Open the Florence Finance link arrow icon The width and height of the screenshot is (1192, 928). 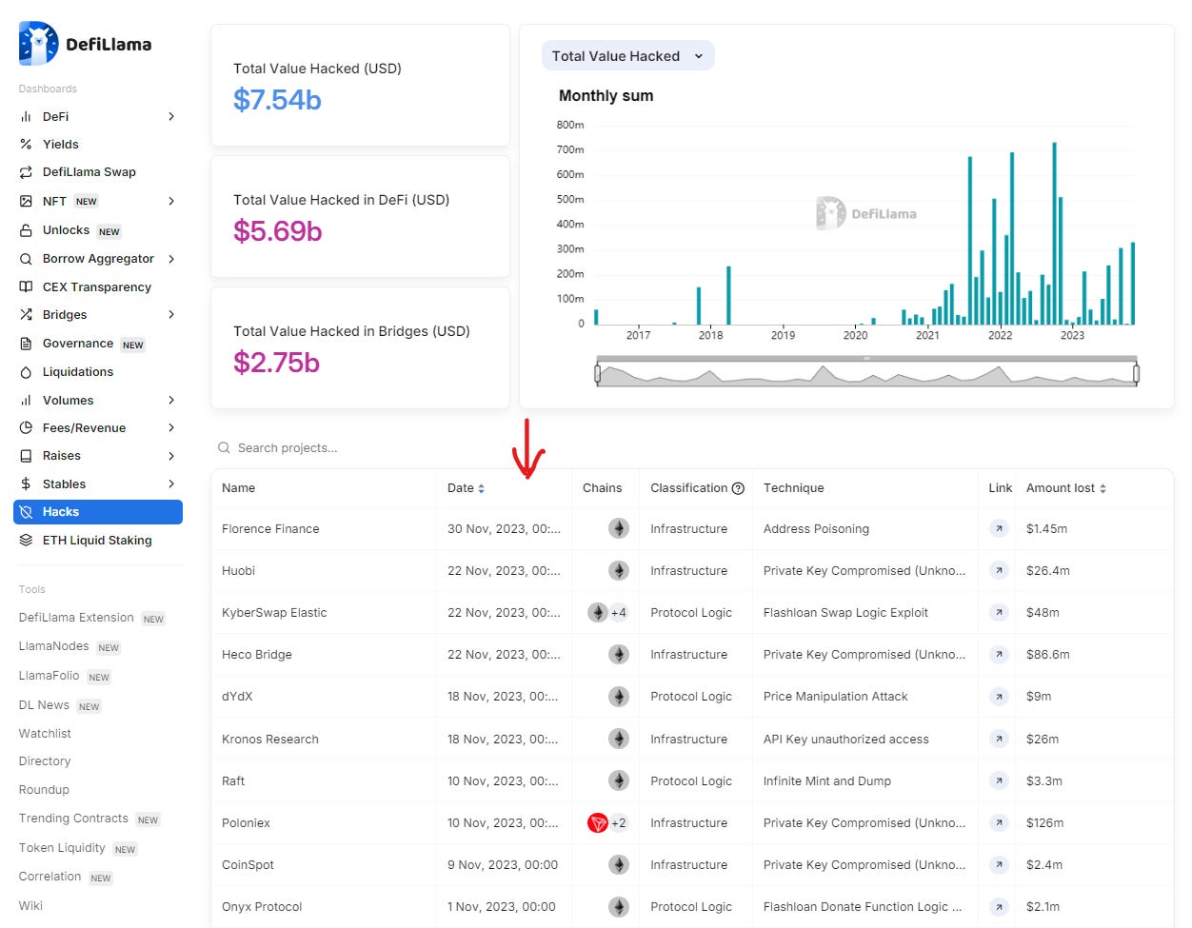[x=999, y=528]
